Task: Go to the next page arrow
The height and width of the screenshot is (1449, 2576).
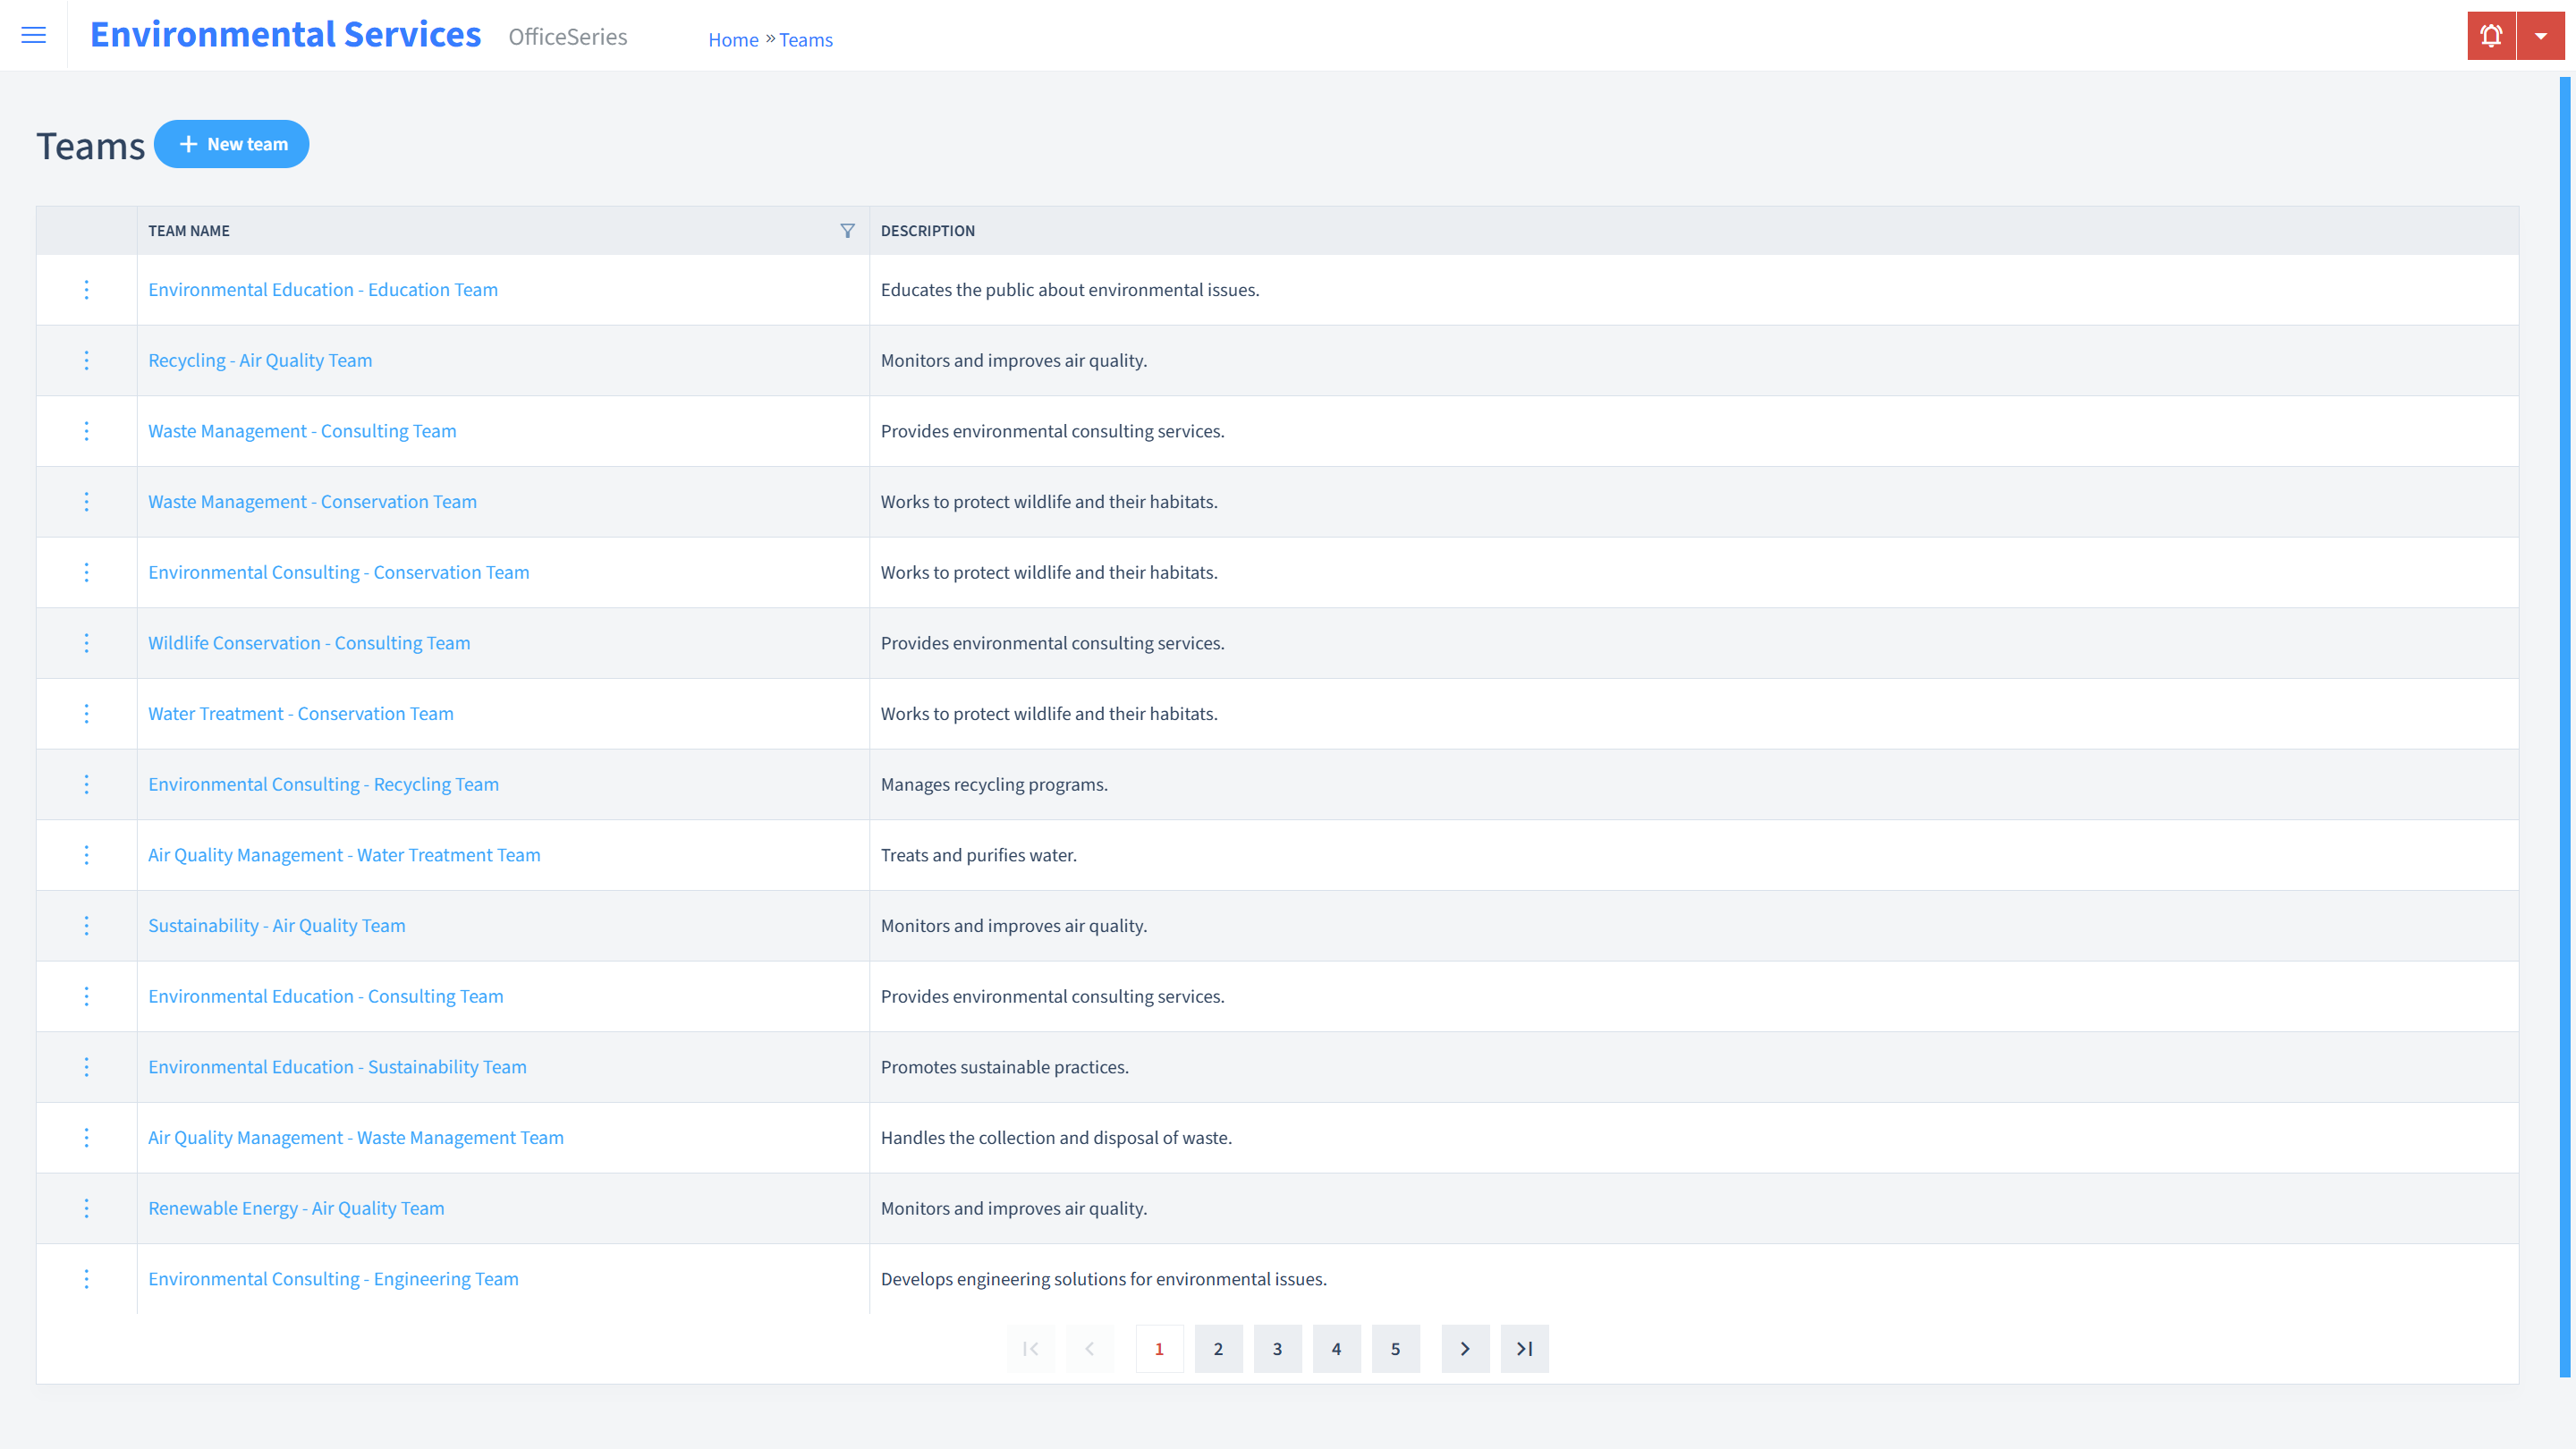Action: coord(1465,1349)
